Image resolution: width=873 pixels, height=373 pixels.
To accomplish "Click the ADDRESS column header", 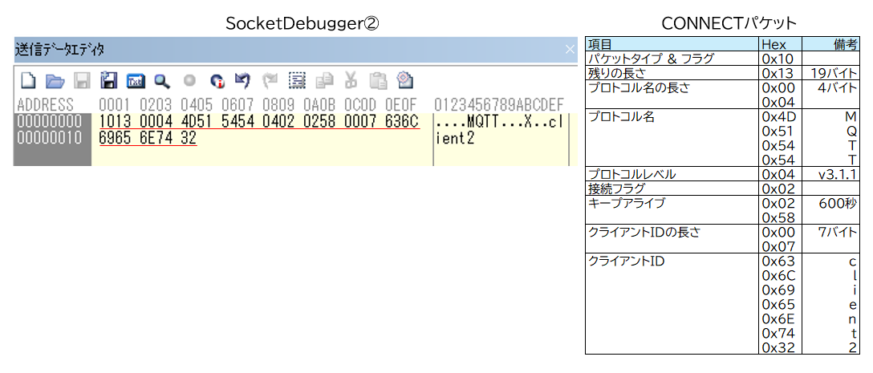I will click(x=45, y=104).
